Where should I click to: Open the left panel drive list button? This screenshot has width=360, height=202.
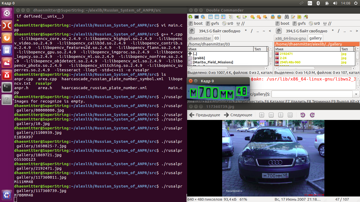pyautogui.click(x=192, y=31)
